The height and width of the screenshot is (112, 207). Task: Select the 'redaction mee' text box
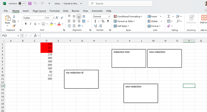(x=129, y=58)
